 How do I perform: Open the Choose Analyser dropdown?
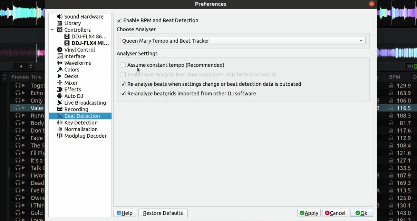(243, 41)
